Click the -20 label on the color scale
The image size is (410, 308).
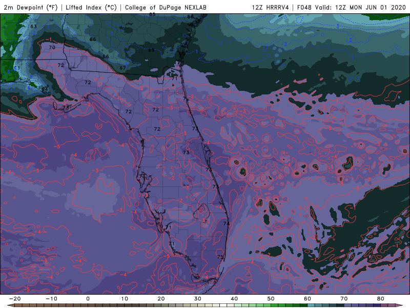(x=15, y=299)
